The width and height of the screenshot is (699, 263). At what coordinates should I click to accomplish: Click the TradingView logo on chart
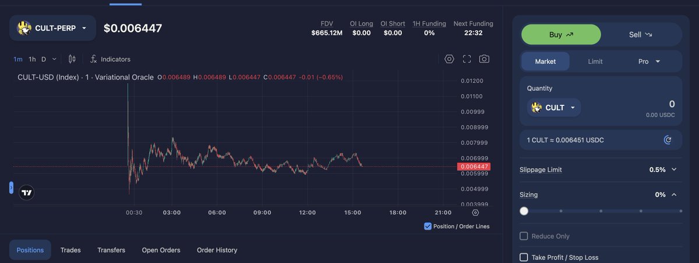coord(26,192)
